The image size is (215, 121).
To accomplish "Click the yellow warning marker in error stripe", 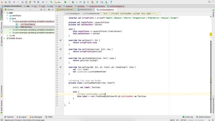I will [211, 34].
